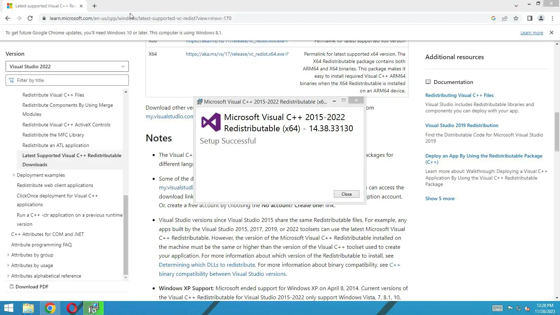Click the Filter by title input
This screenshot has width=560, height=315.
tap(67, 80)
